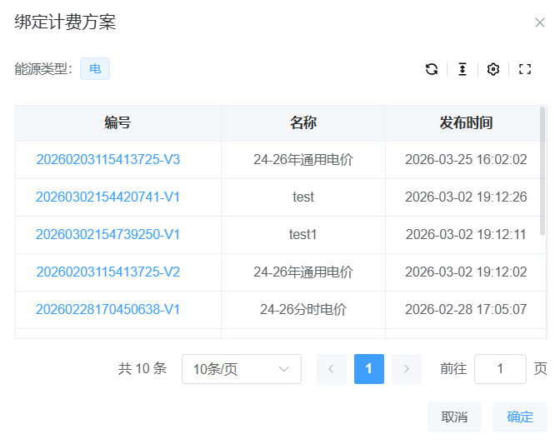Viewport: 560px width, 444px height.
Task: Click the 共 10 条 total text
Action: 142,369
